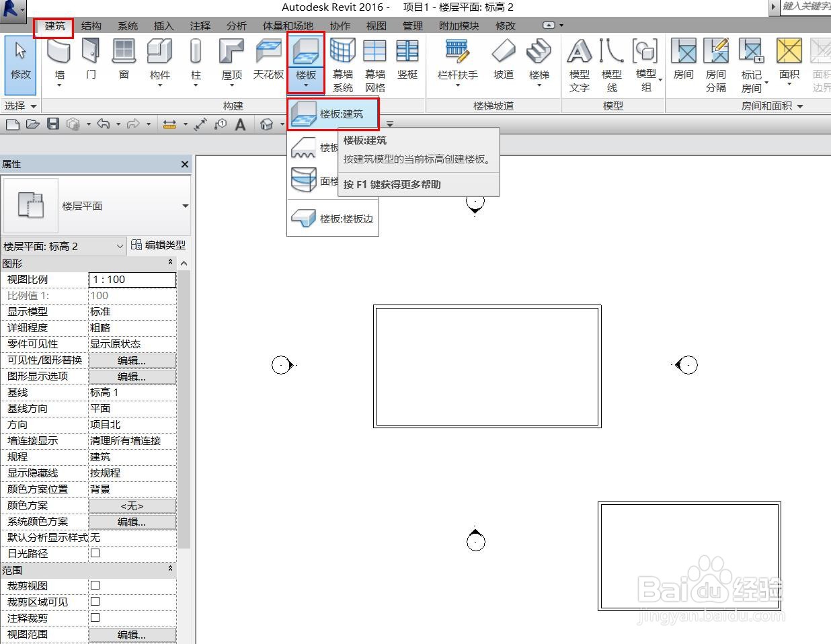Click 编辑类型 button
831x644 pixels.
pyautogui.click(x=159, y=245)
